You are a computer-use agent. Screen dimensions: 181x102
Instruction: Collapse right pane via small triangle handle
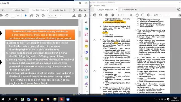click(82, 57)
